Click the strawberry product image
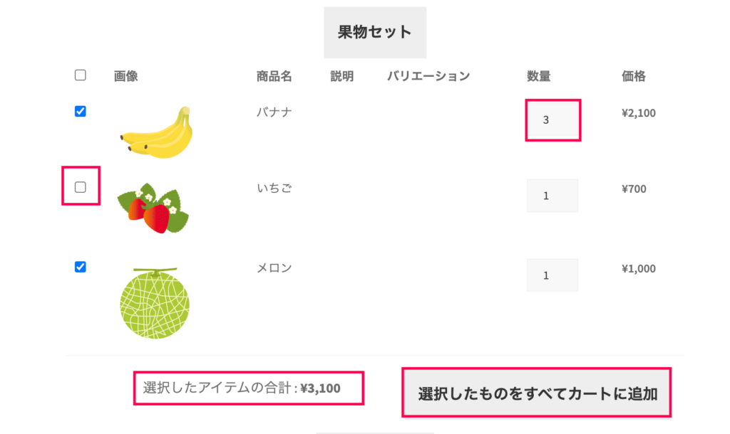 153,208
